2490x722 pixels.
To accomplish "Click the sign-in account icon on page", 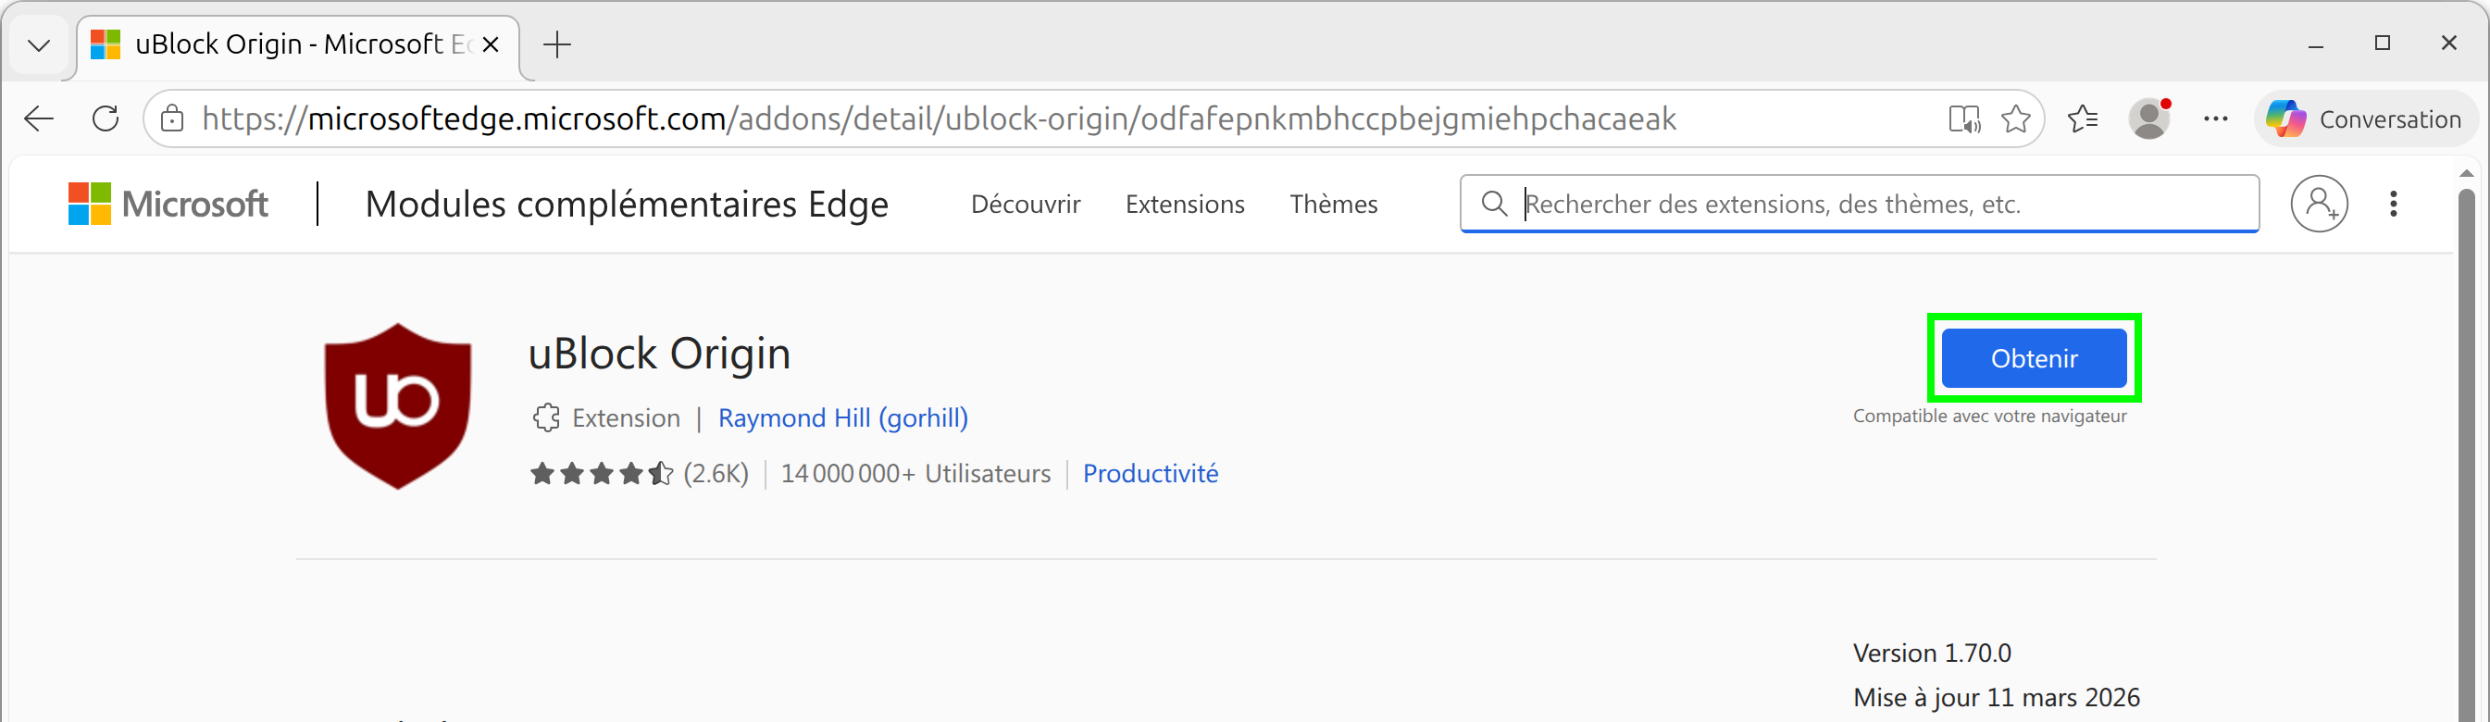I will (x=2319, y=204).
